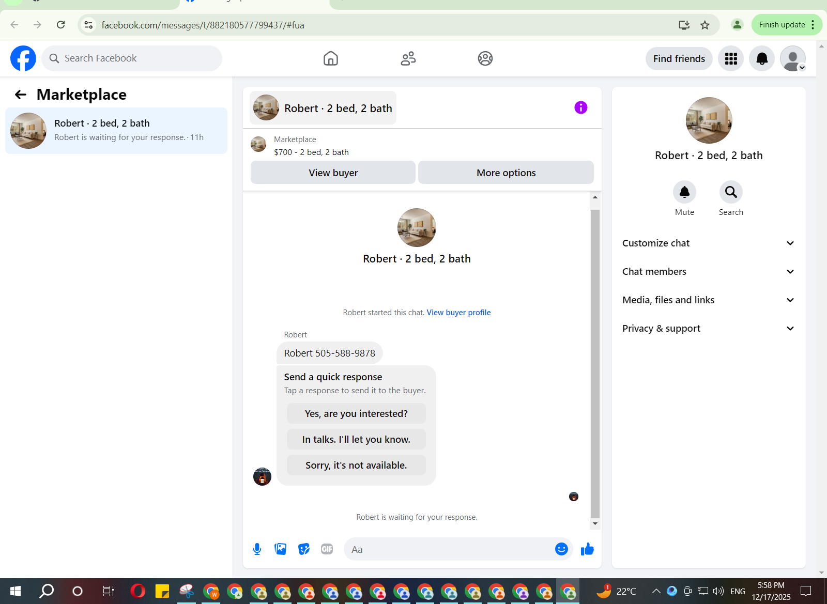The width and height of the screenshot is (827, 604).
Task: Open Opera browser from taskbar
Action: pos(138,591)
